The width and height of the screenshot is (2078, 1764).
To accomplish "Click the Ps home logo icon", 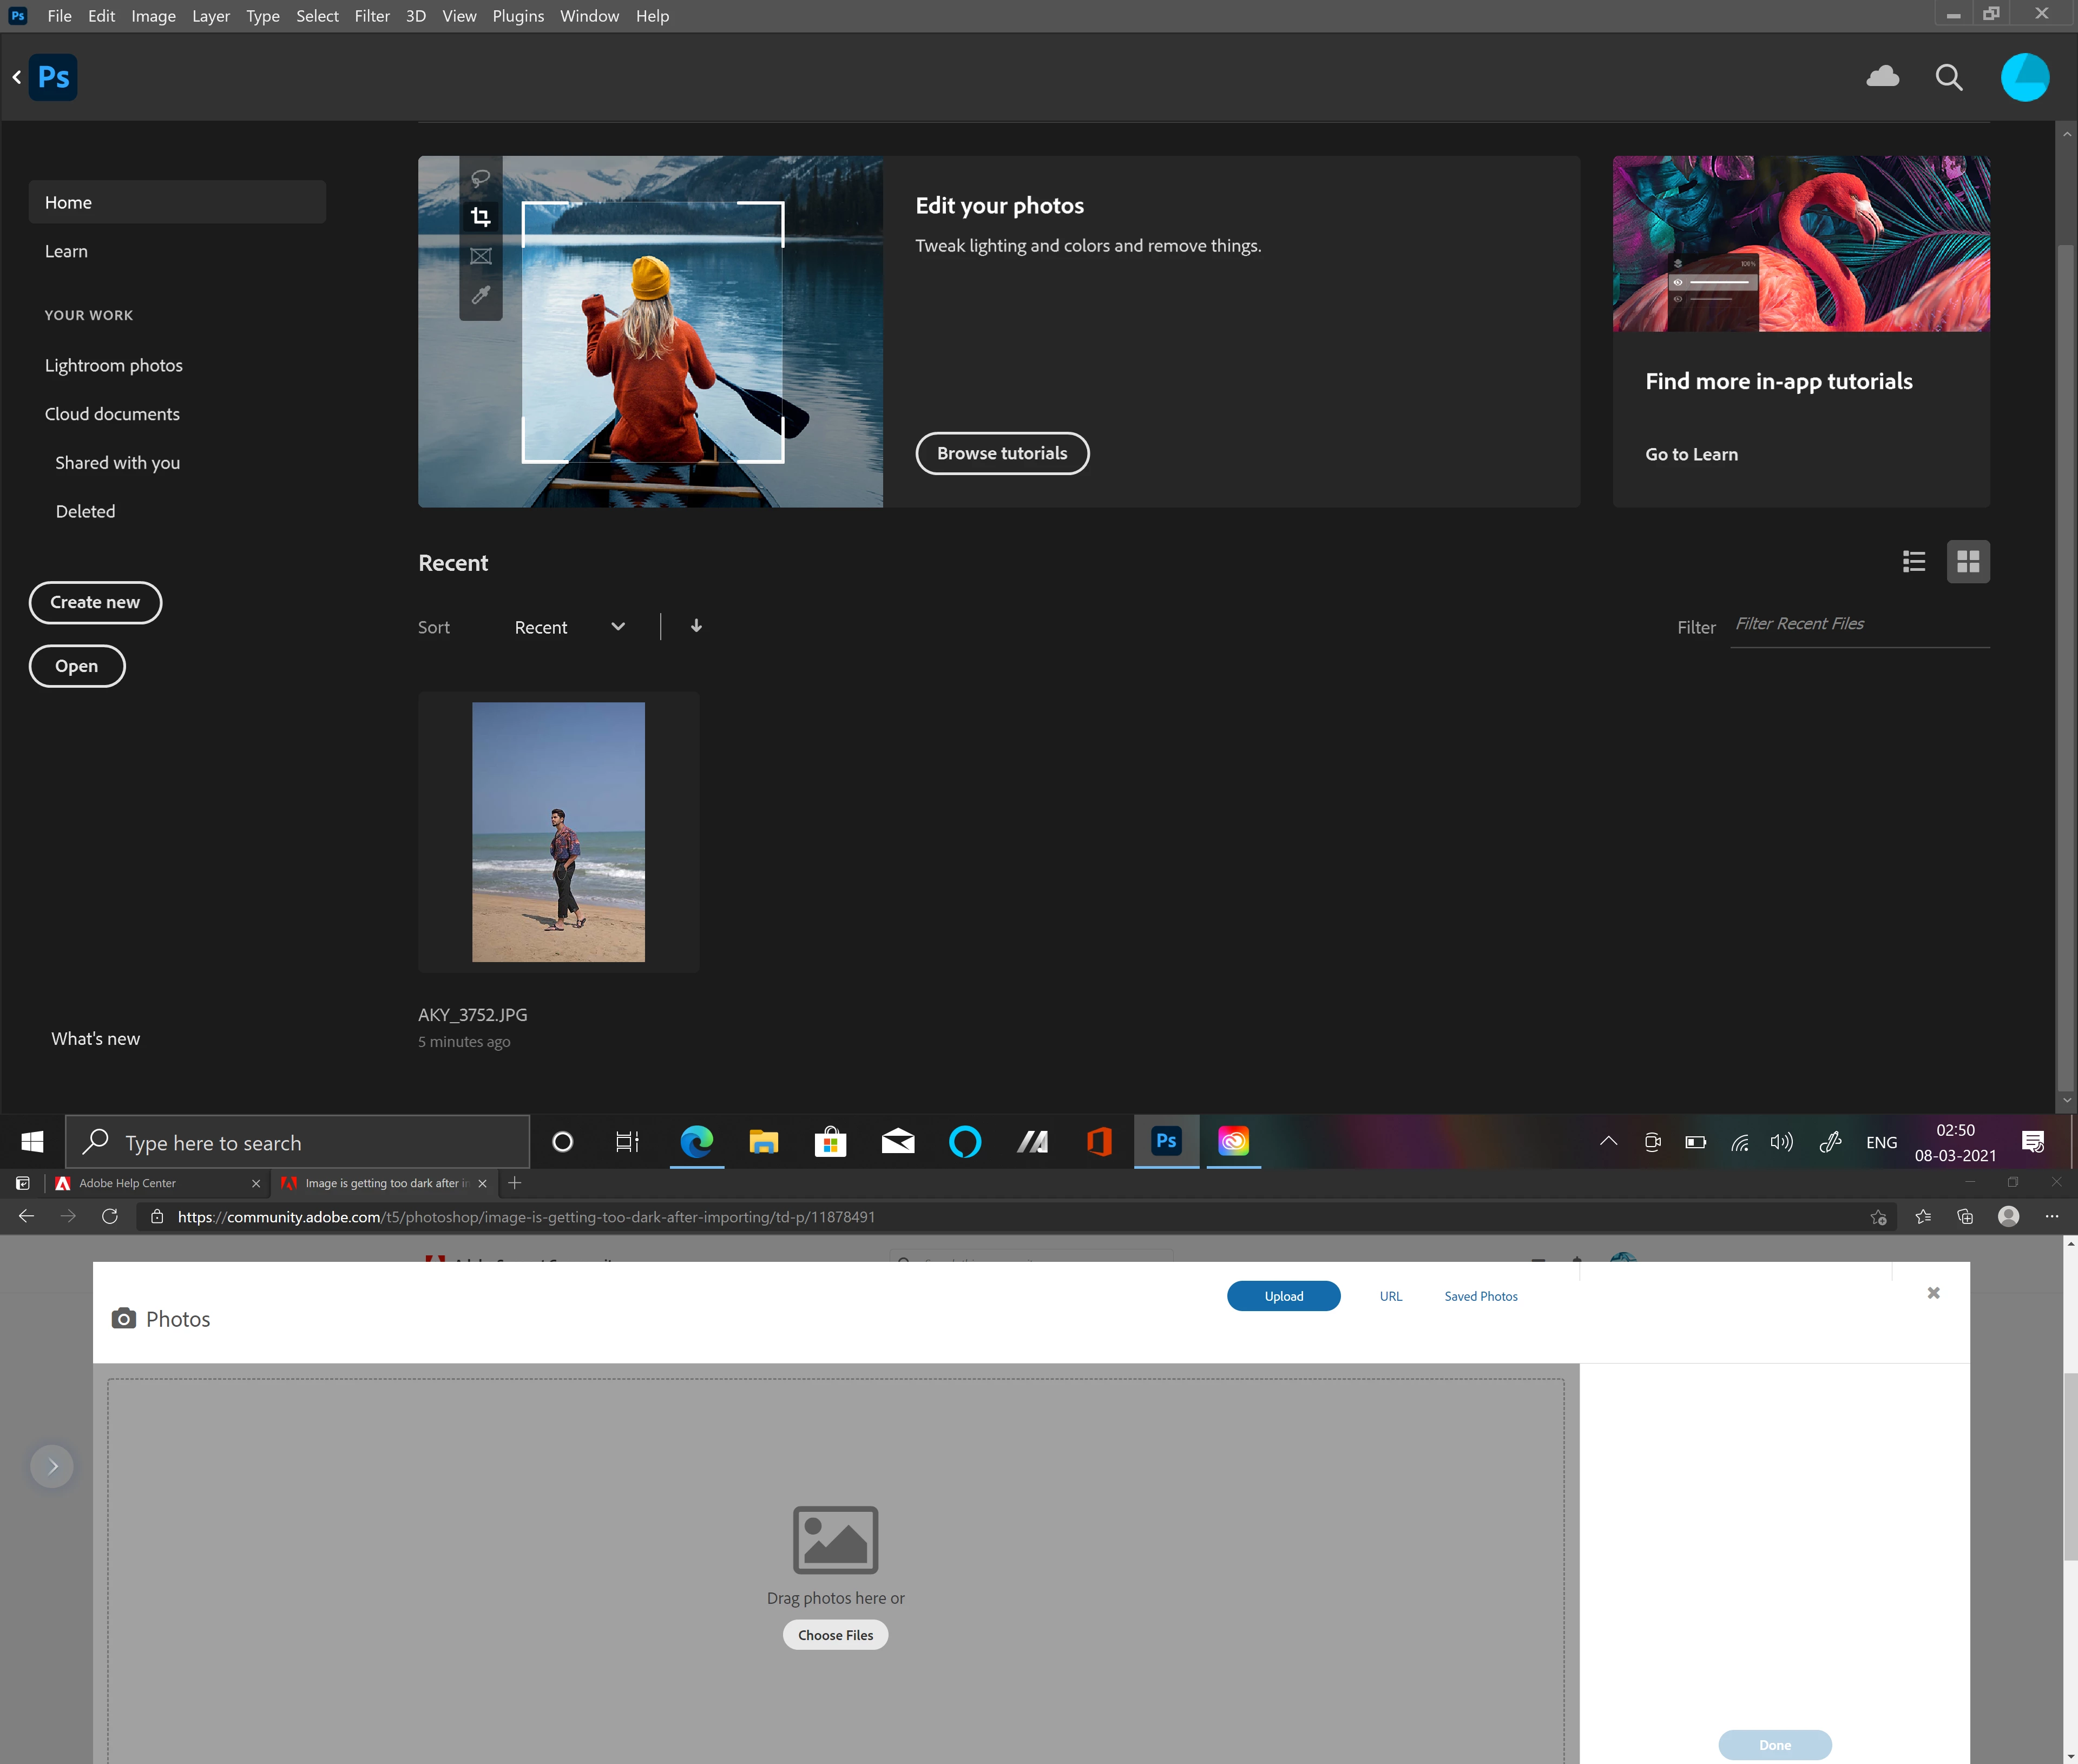I will 53,77.
